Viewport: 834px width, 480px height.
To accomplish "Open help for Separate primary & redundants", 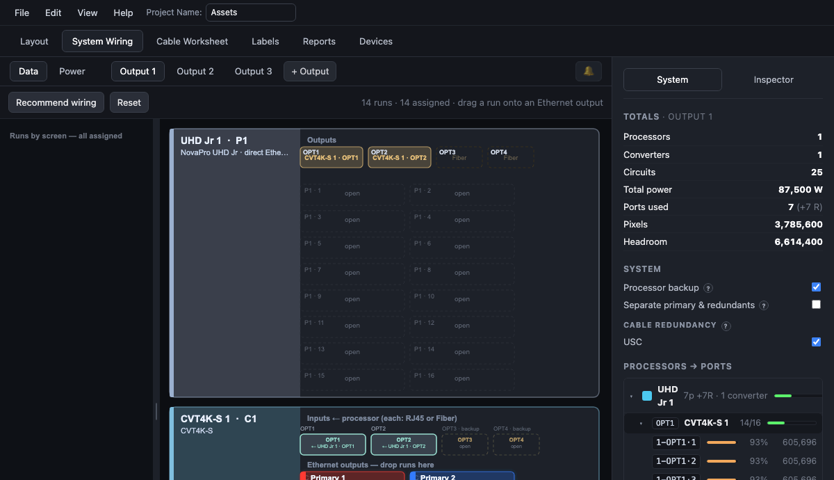I will tap(763, 305).
